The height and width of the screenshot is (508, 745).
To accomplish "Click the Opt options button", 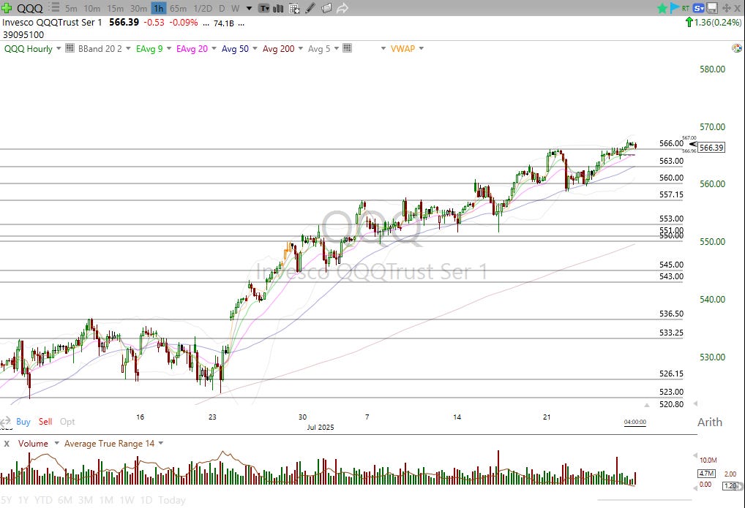I will (x=67, y=422).
